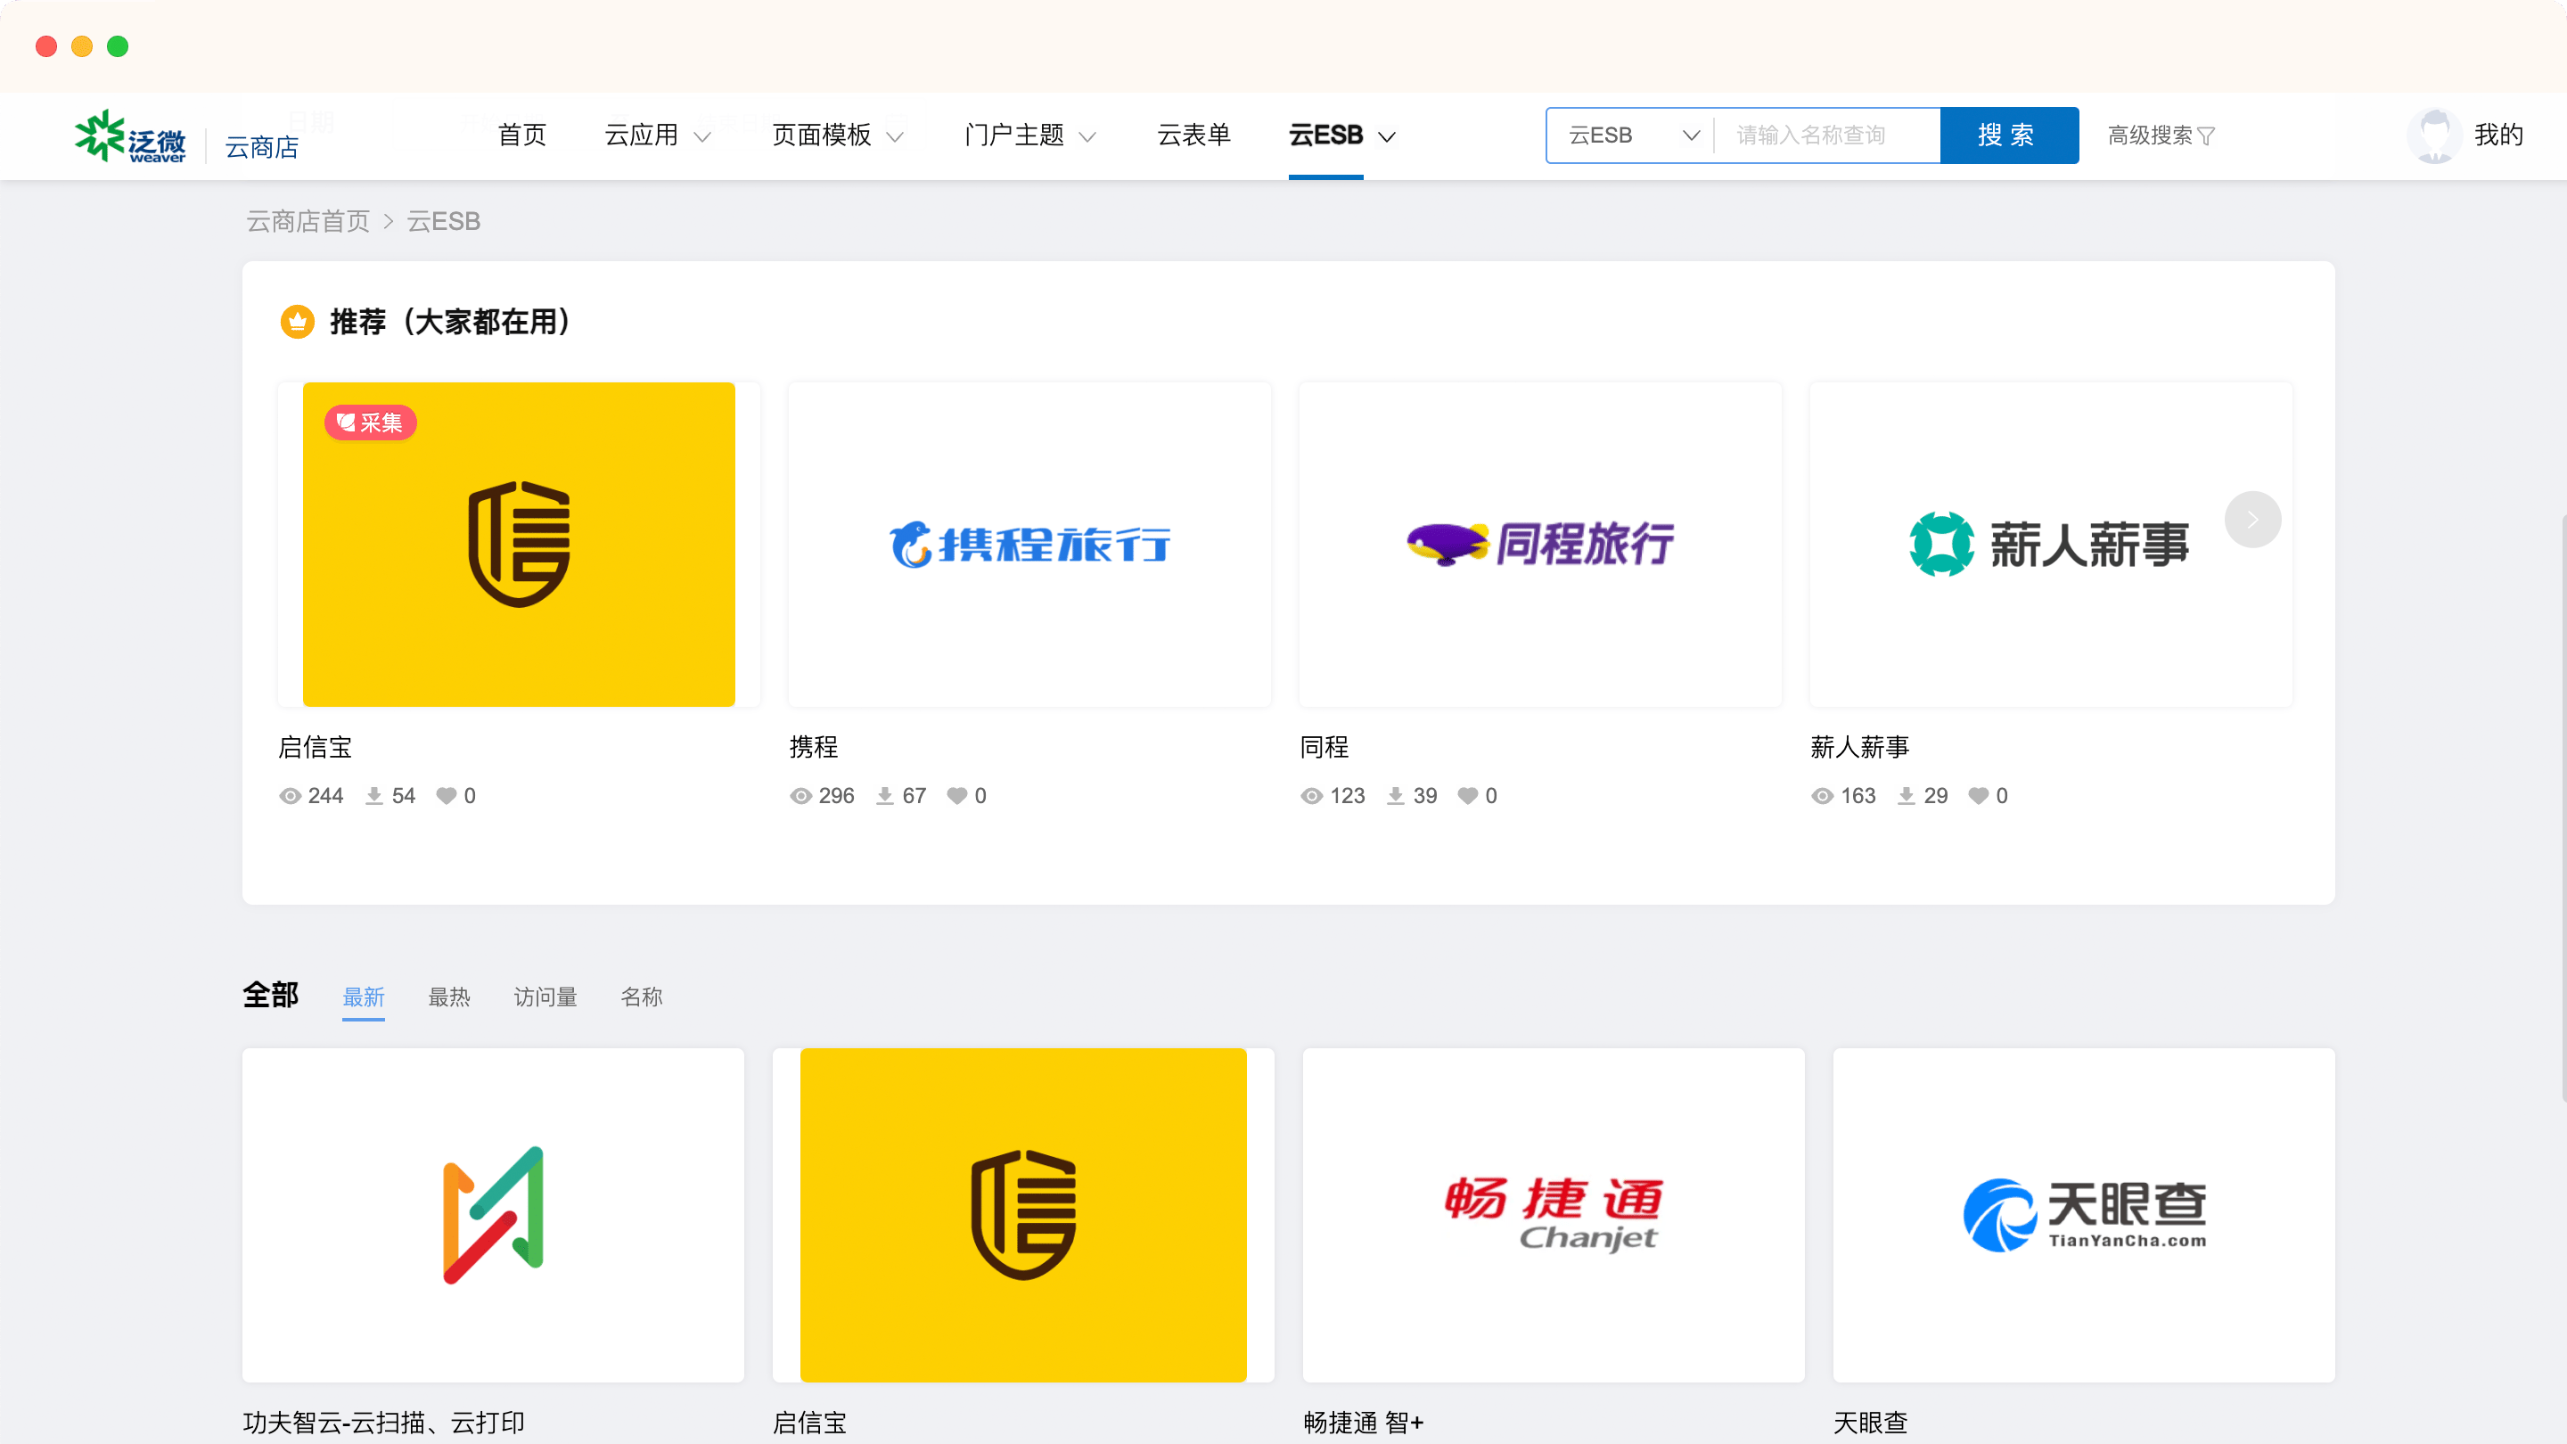This screenshot has height=1444, width=2567.
Task: Click the user avatar icon
Action: (x=2434, y=135)
